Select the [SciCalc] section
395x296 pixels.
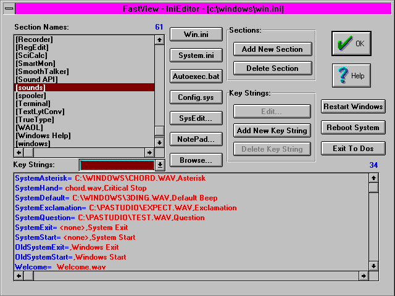[x=84, y=55]
